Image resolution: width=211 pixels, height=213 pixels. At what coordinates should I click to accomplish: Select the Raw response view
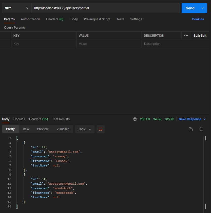point(26,129)
